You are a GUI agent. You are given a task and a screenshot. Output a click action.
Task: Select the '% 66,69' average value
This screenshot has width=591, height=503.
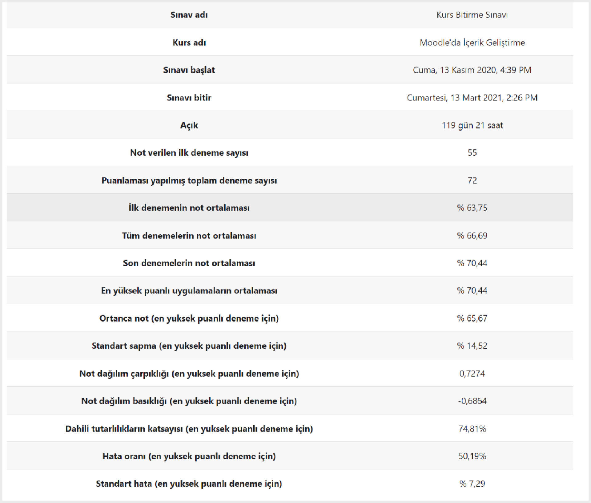pyautogui.click(x=472, y=236)
